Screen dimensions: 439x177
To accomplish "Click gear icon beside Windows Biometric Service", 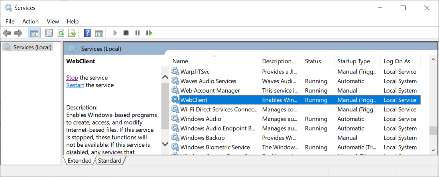I will click(175, 147).
